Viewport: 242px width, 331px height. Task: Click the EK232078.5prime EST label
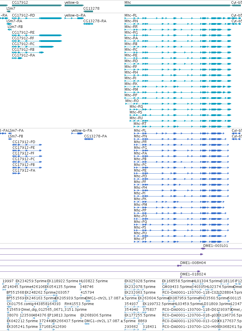[140, 287]
